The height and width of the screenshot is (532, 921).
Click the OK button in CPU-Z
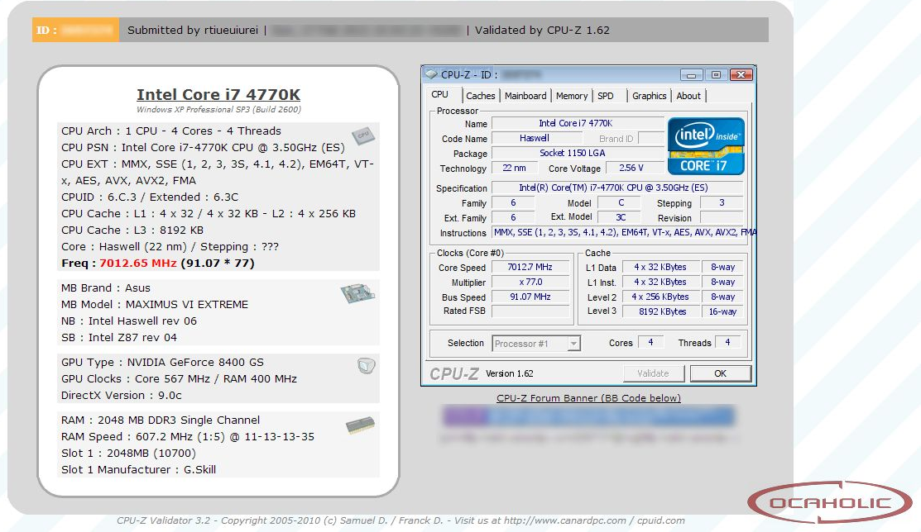pos(720,373)
